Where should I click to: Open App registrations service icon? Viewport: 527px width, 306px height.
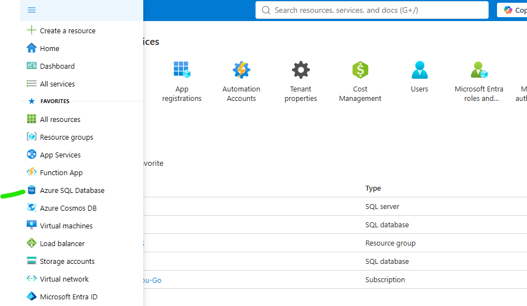point(182,70)
